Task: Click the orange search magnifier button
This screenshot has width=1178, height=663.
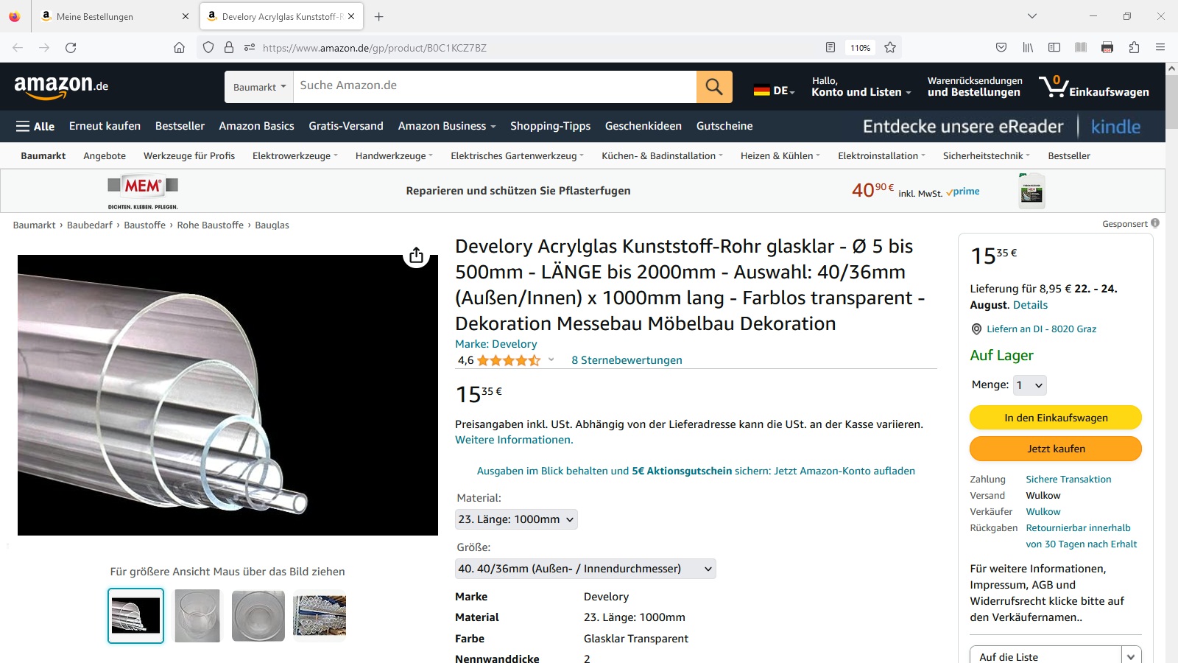Action: (714, 87)
